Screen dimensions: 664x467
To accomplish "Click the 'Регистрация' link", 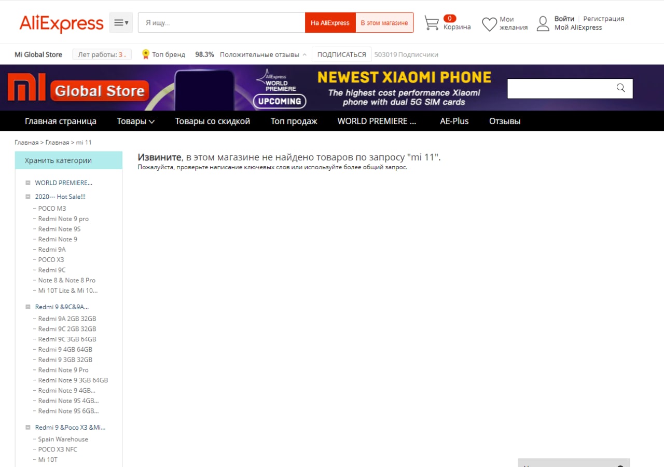I will click(604, 19).
